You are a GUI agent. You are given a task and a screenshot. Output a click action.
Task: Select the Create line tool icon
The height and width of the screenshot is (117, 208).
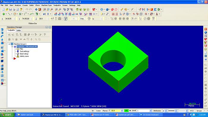click(x=9, y=14)
